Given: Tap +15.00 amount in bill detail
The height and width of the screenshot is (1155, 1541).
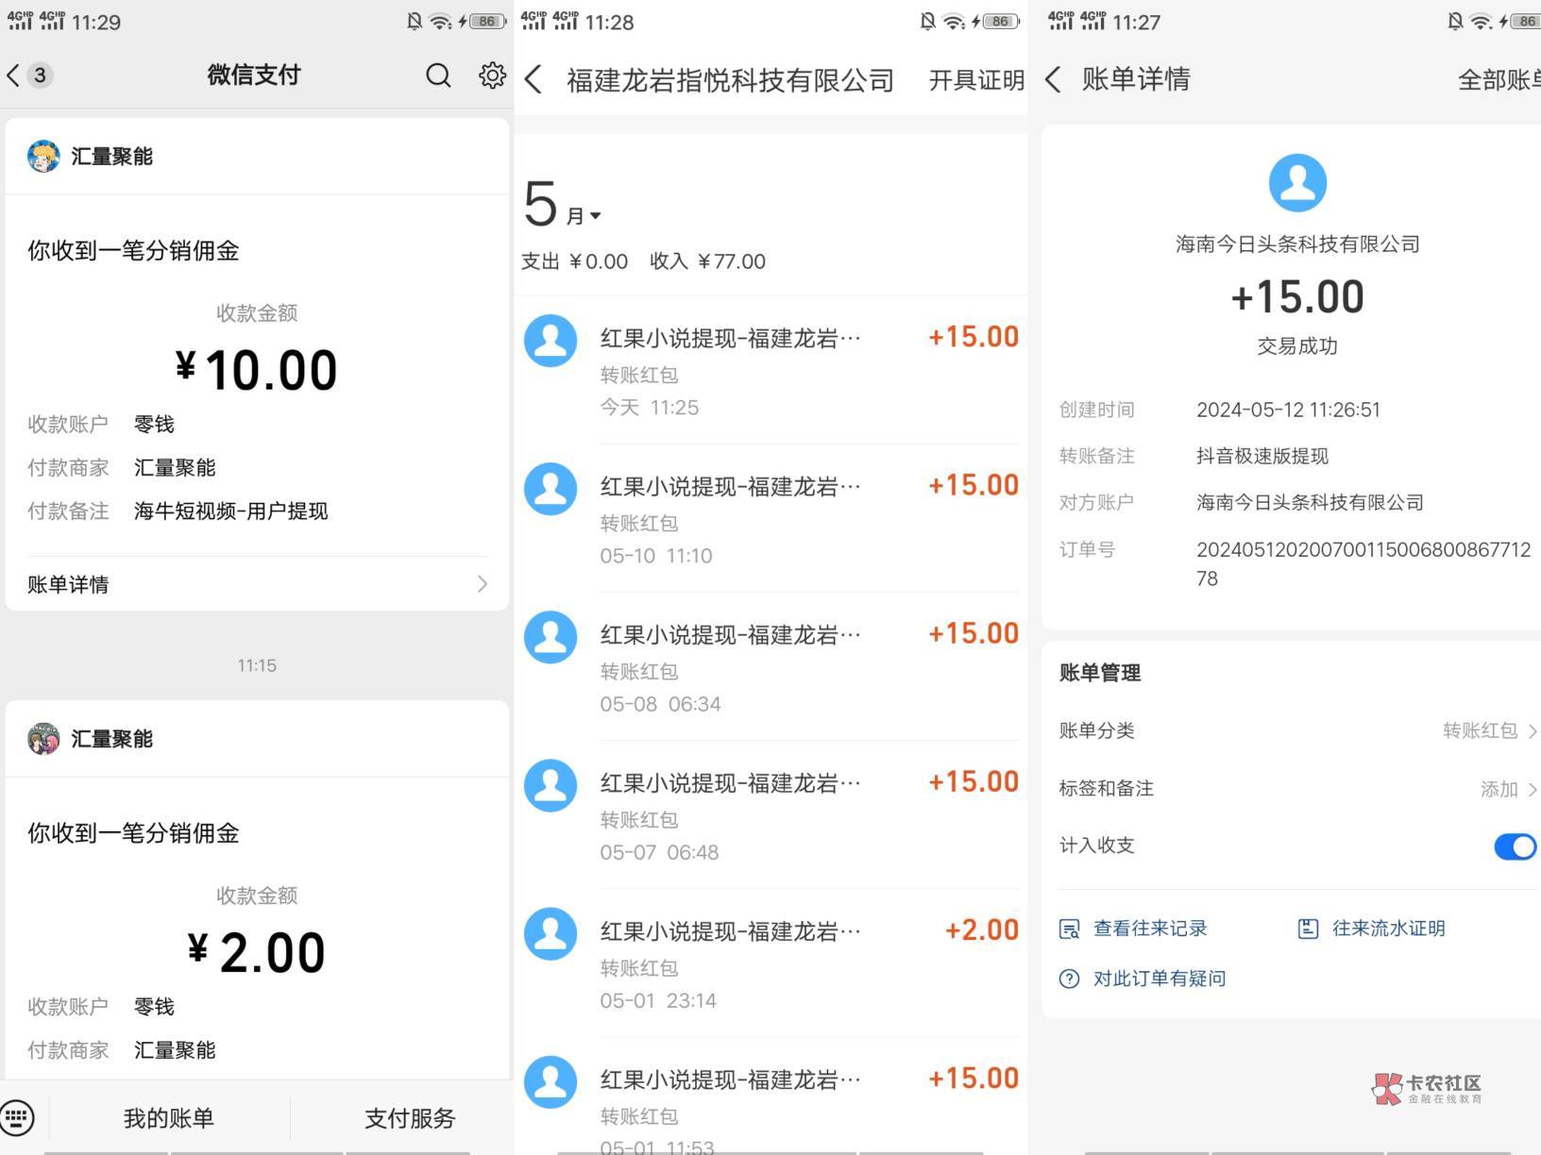Looking at the screenshot, I should [x=1297, y=297].
